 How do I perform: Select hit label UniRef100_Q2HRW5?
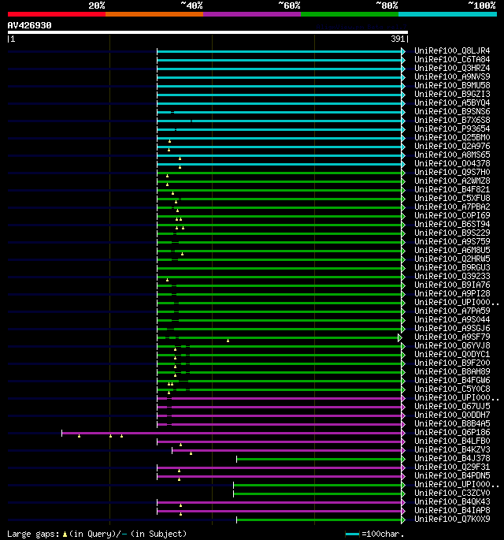(x=452, y=259)
